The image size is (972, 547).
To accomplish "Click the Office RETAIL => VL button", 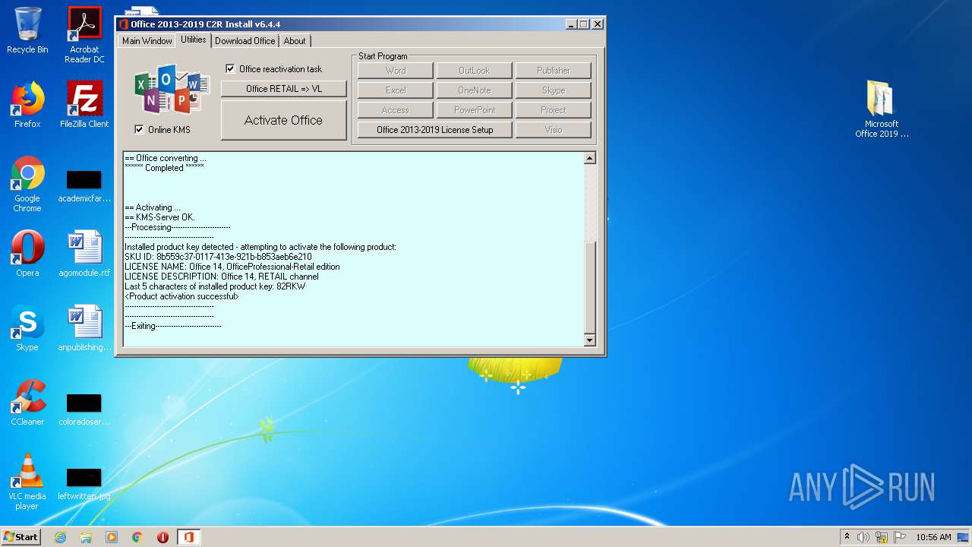I will pos(284,89).
